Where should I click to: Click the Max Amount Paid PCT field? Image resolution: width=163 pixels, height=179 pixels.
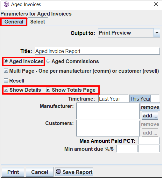click(149, 141)
